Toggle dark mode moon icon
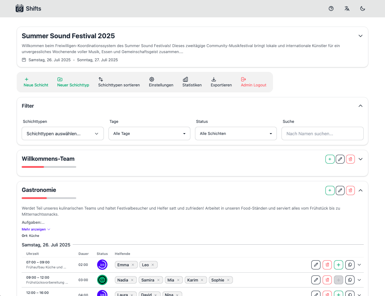This screenshot has height=296, width=385. tap(363, 8)
